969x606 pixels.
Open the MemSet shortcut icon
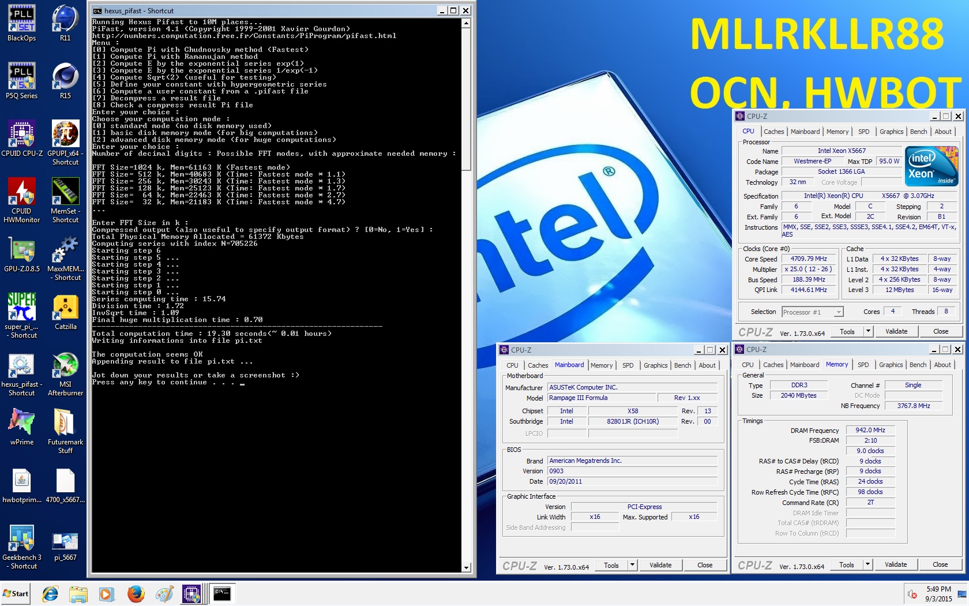pyautogui.click(x=65, y=200)
